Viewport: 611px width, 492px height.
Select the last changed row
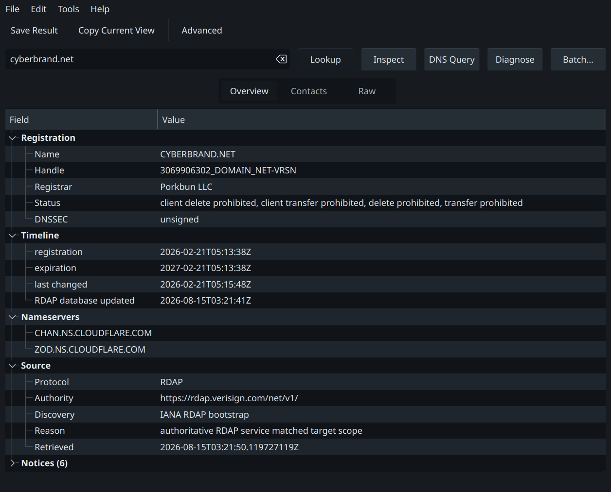click(x=305, y=285)
